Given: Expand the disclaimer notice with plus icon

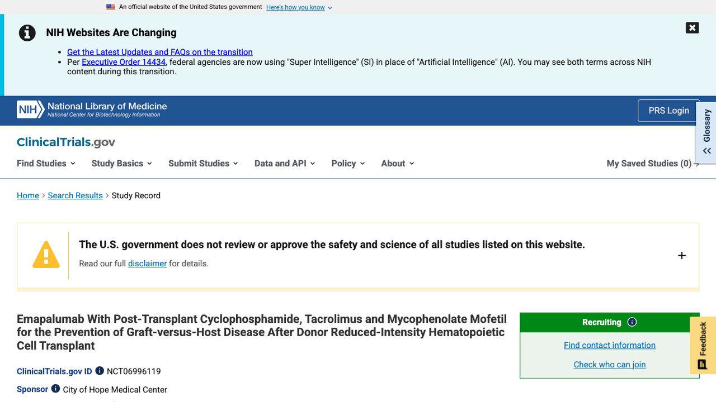Looking at the screenshot, I should 681,255.
